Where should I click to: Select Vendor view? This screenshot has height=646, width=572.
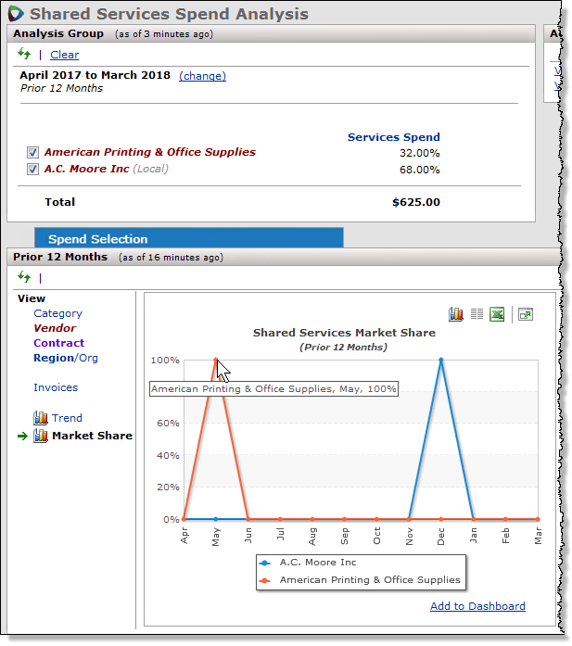[x=55, y=328]
